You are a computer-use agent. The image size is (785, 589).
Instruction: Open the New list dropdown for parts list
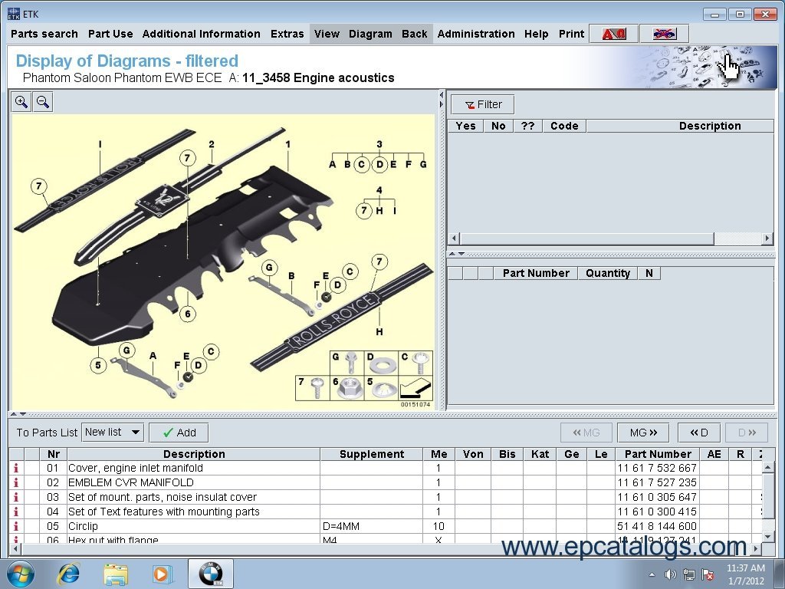(113, 433)
